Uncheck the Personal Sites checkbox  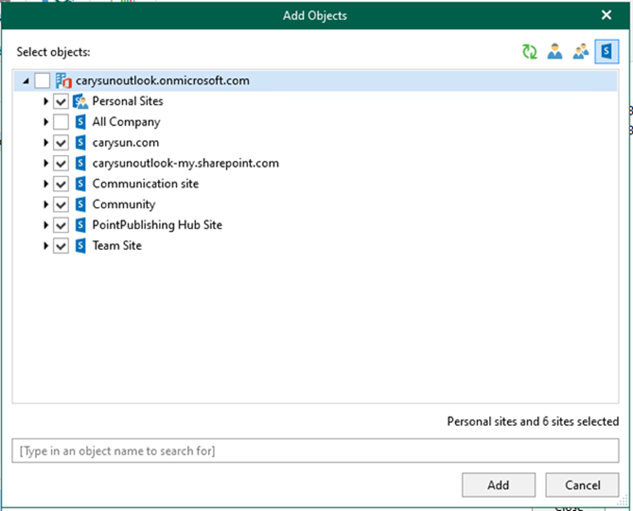point(61,101)
